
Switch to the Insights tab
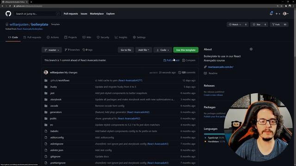click(x=121, y=37)
